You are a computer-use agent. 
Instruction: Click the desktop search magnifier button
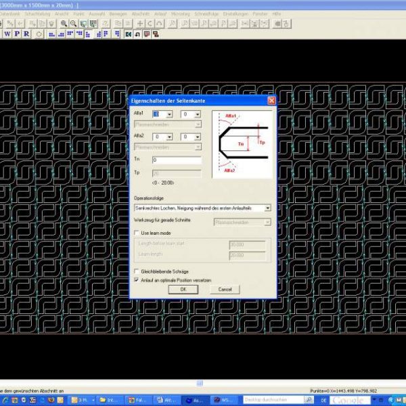click(x=309, y=400)
